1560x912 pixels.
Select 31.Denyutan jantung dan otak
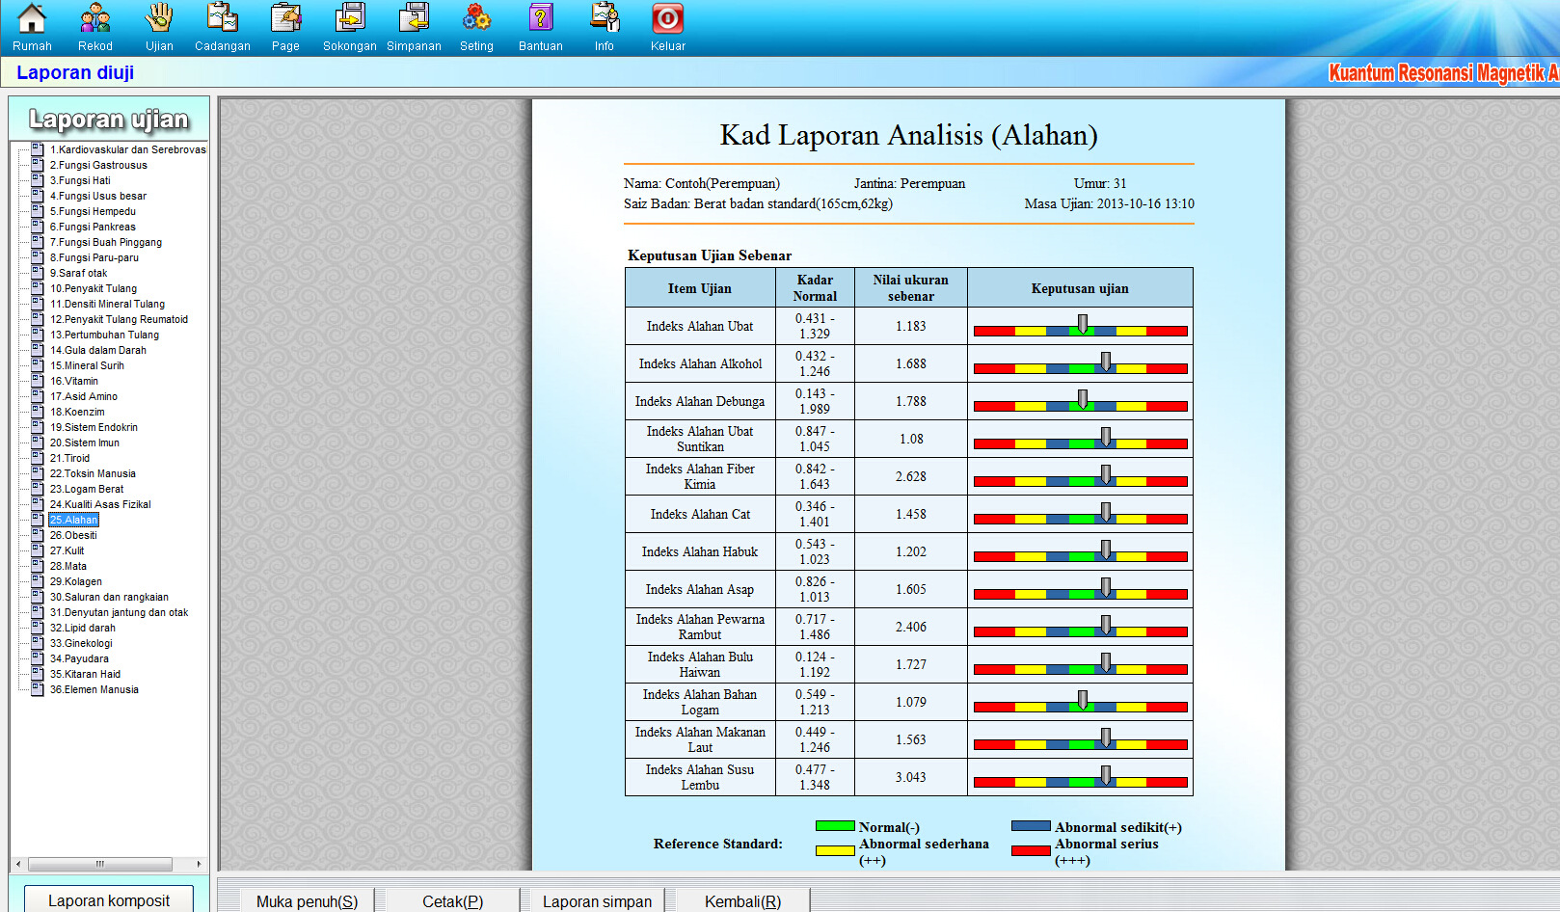119,612
